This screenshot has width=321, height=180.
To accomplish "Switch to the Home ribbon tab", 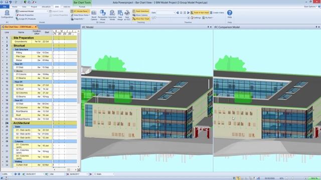I will tap(15, 6).
